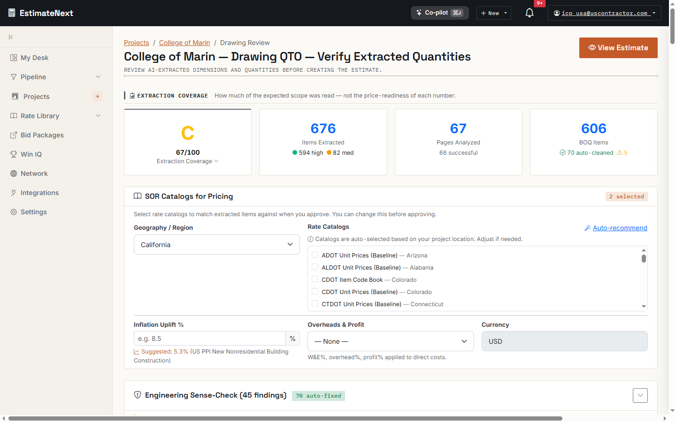Click the Integrations plug icon
The image size is (676, 422).
point(14,193)
